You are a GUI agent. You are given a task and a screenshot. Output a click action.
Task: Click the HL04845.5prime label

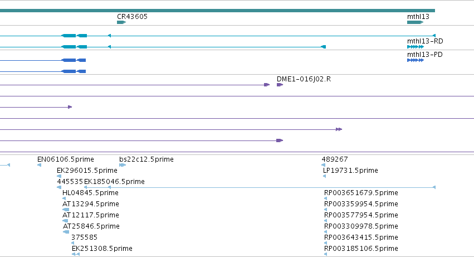point(90,193)
